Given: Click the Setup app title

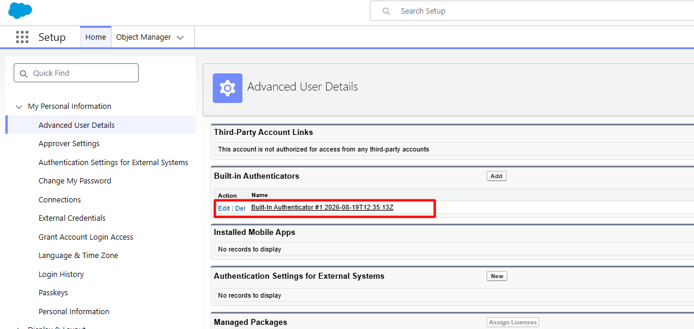Looking at the screenshot, I should 52,37.
